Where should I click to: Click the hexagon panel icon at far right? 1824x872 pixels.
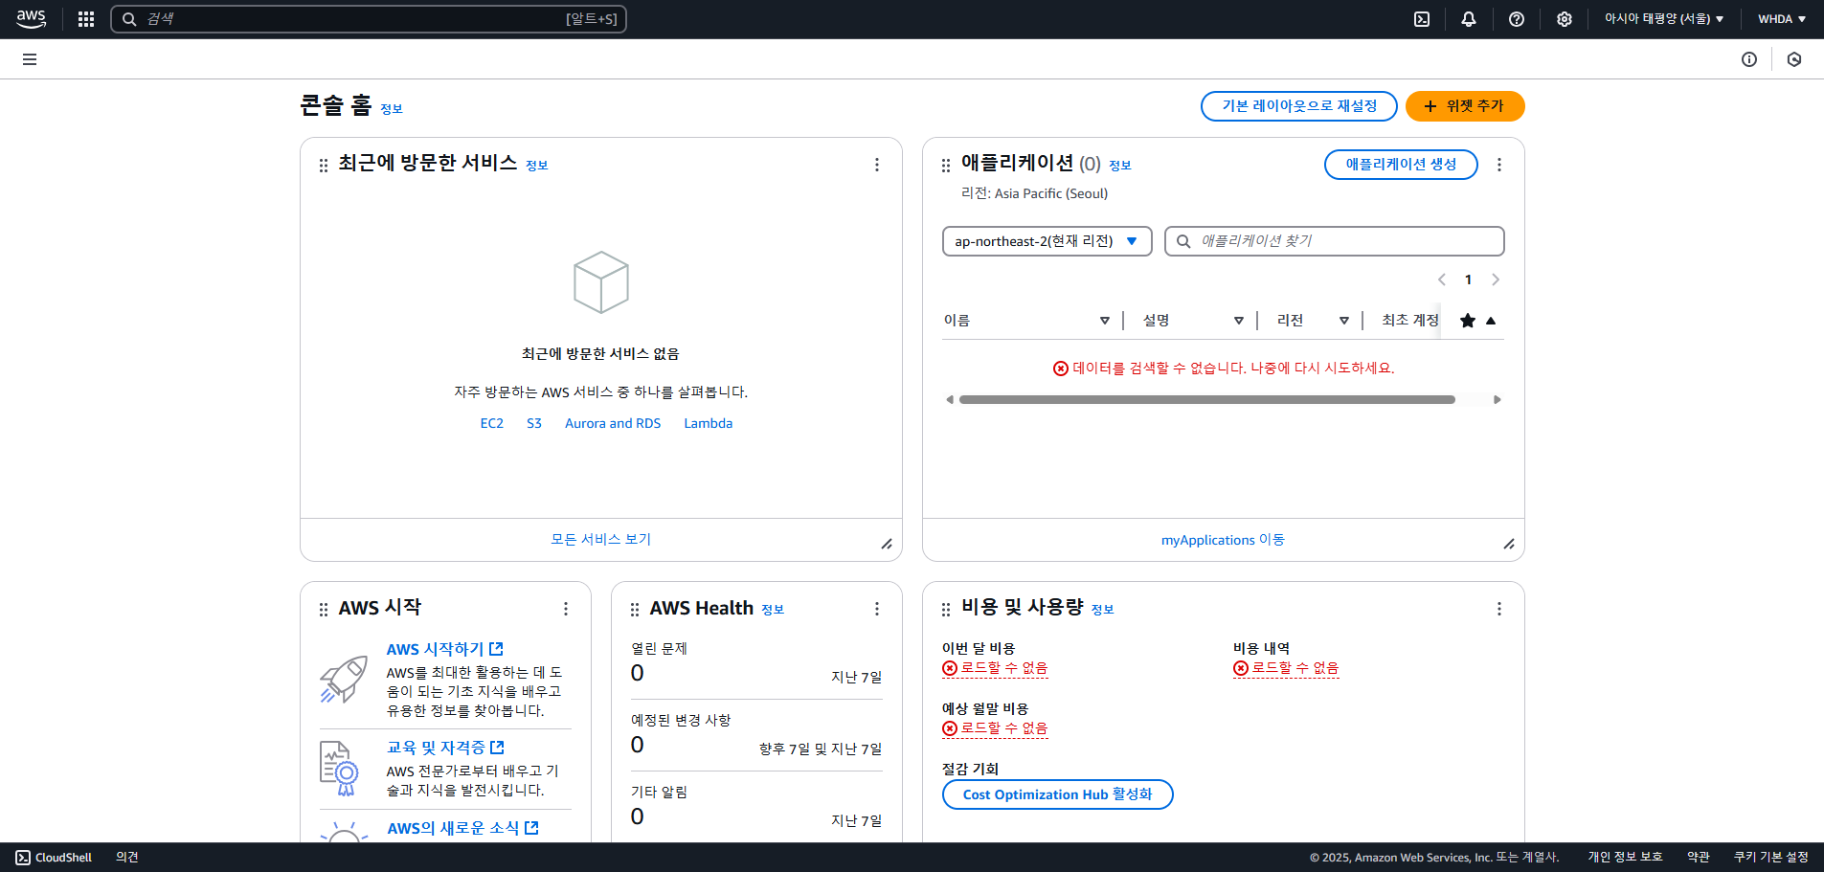[1794, 59]
